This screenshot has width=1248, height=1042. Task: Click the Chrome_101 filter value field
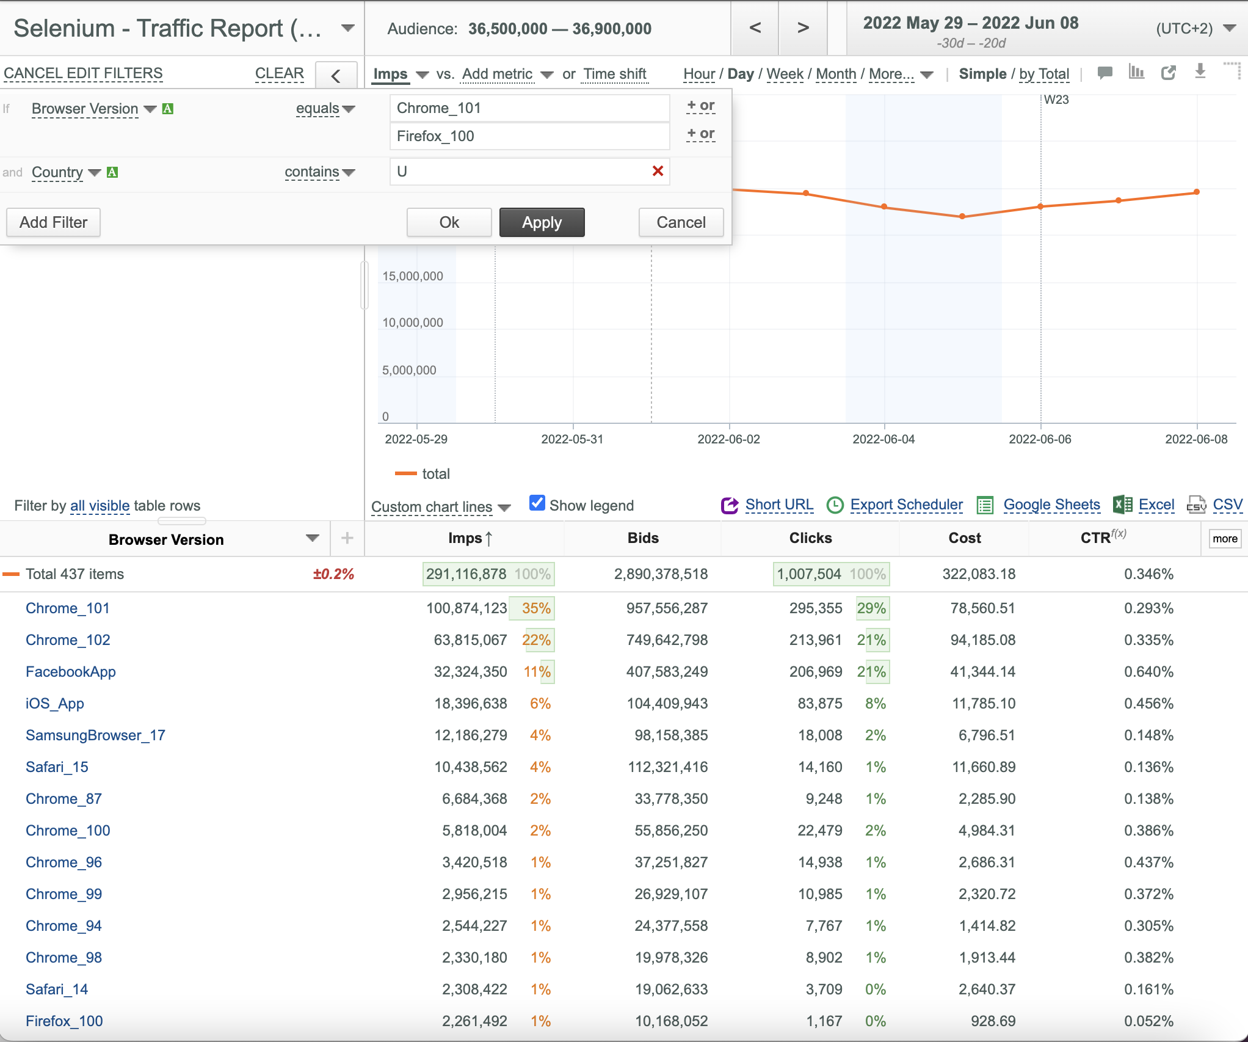click(529, 108)
